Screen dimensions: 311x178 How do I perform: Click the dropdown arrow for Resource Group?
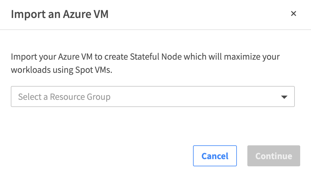click(x=284, y=97)
